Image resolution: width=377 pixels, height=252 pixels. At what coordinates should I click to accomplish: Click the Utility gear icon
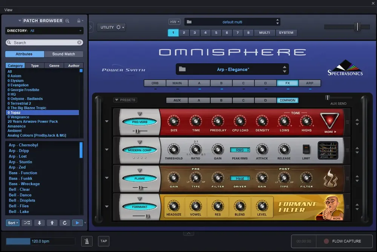click(118, 27)
